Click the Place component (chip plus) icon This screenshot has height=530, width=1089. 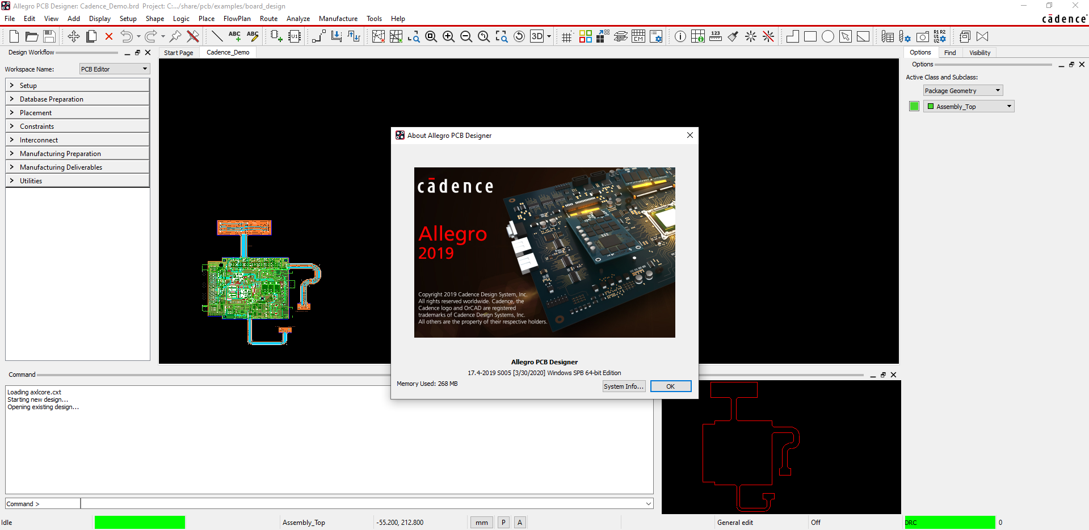pyautogui.click(x=276, y=37)
